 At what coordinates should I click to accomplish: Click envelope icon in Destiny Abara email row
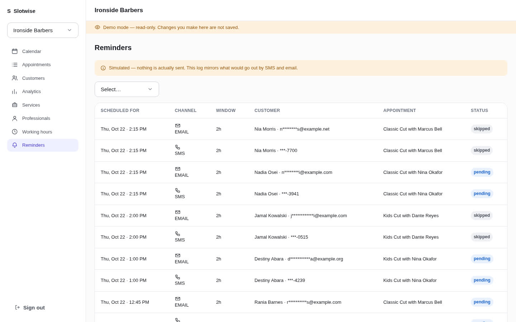(x=178, y=255)
